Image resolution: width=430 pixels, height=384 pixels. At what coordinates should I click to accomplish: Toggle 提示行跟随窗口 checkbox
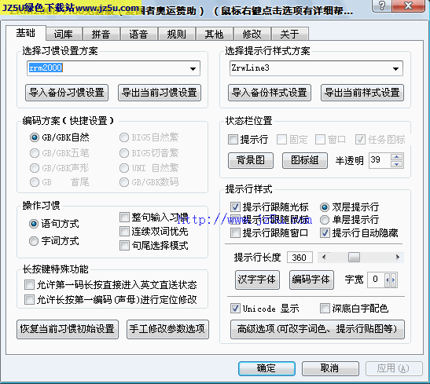pyautogui.click(x=235, y=233)
